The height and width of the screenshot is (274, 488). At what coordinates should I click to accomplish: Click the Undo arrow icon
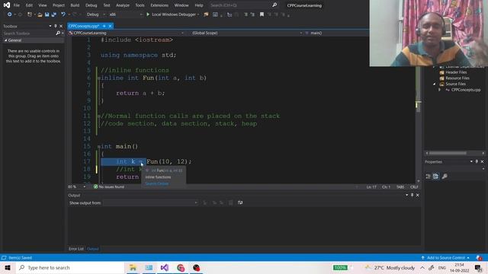point(63,14)
